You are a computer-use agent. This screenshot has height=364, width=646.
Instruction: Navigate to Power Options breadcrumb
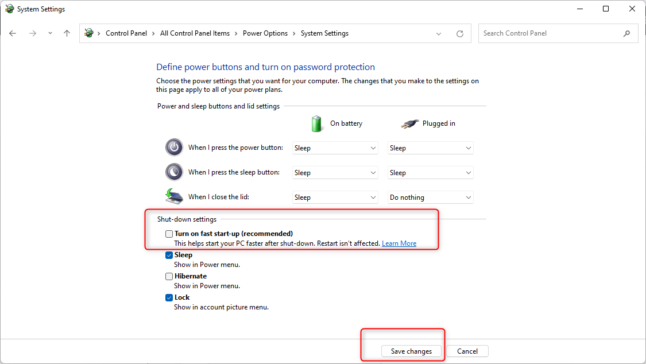pyautogui.click(x=265, y=33)
